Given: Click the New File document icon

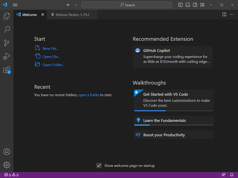Looking at the screenshot, I should click(x=37, y=48).
